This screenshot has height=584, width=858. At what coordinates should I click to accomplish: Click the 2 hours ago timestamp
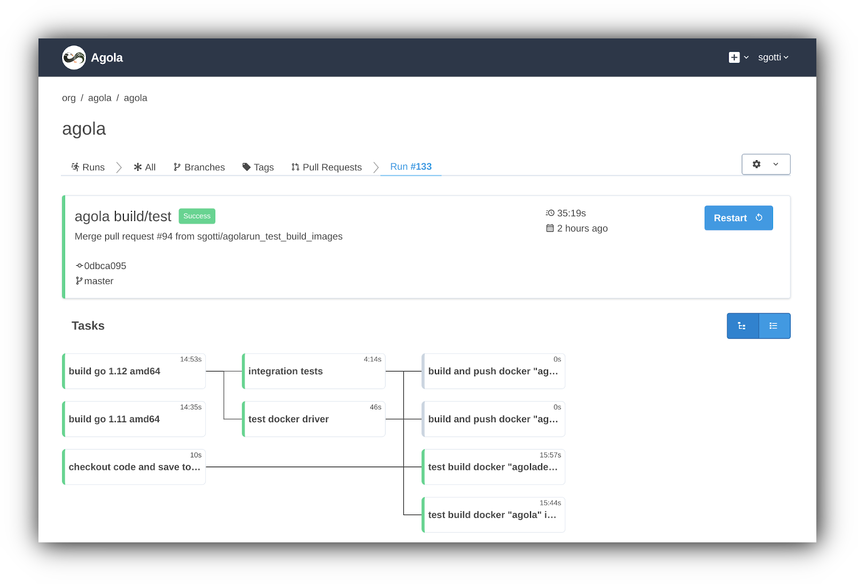coord(582,228)
